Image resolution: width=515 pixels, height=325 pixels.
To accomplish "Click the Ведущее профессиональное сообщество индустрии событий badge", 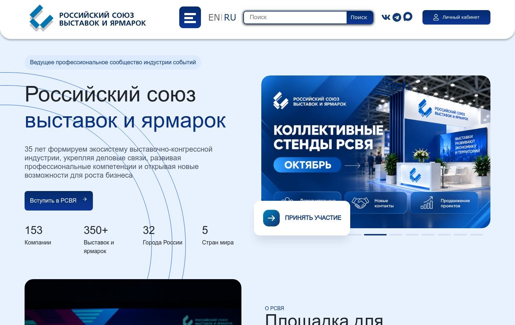I will (113, 62).
